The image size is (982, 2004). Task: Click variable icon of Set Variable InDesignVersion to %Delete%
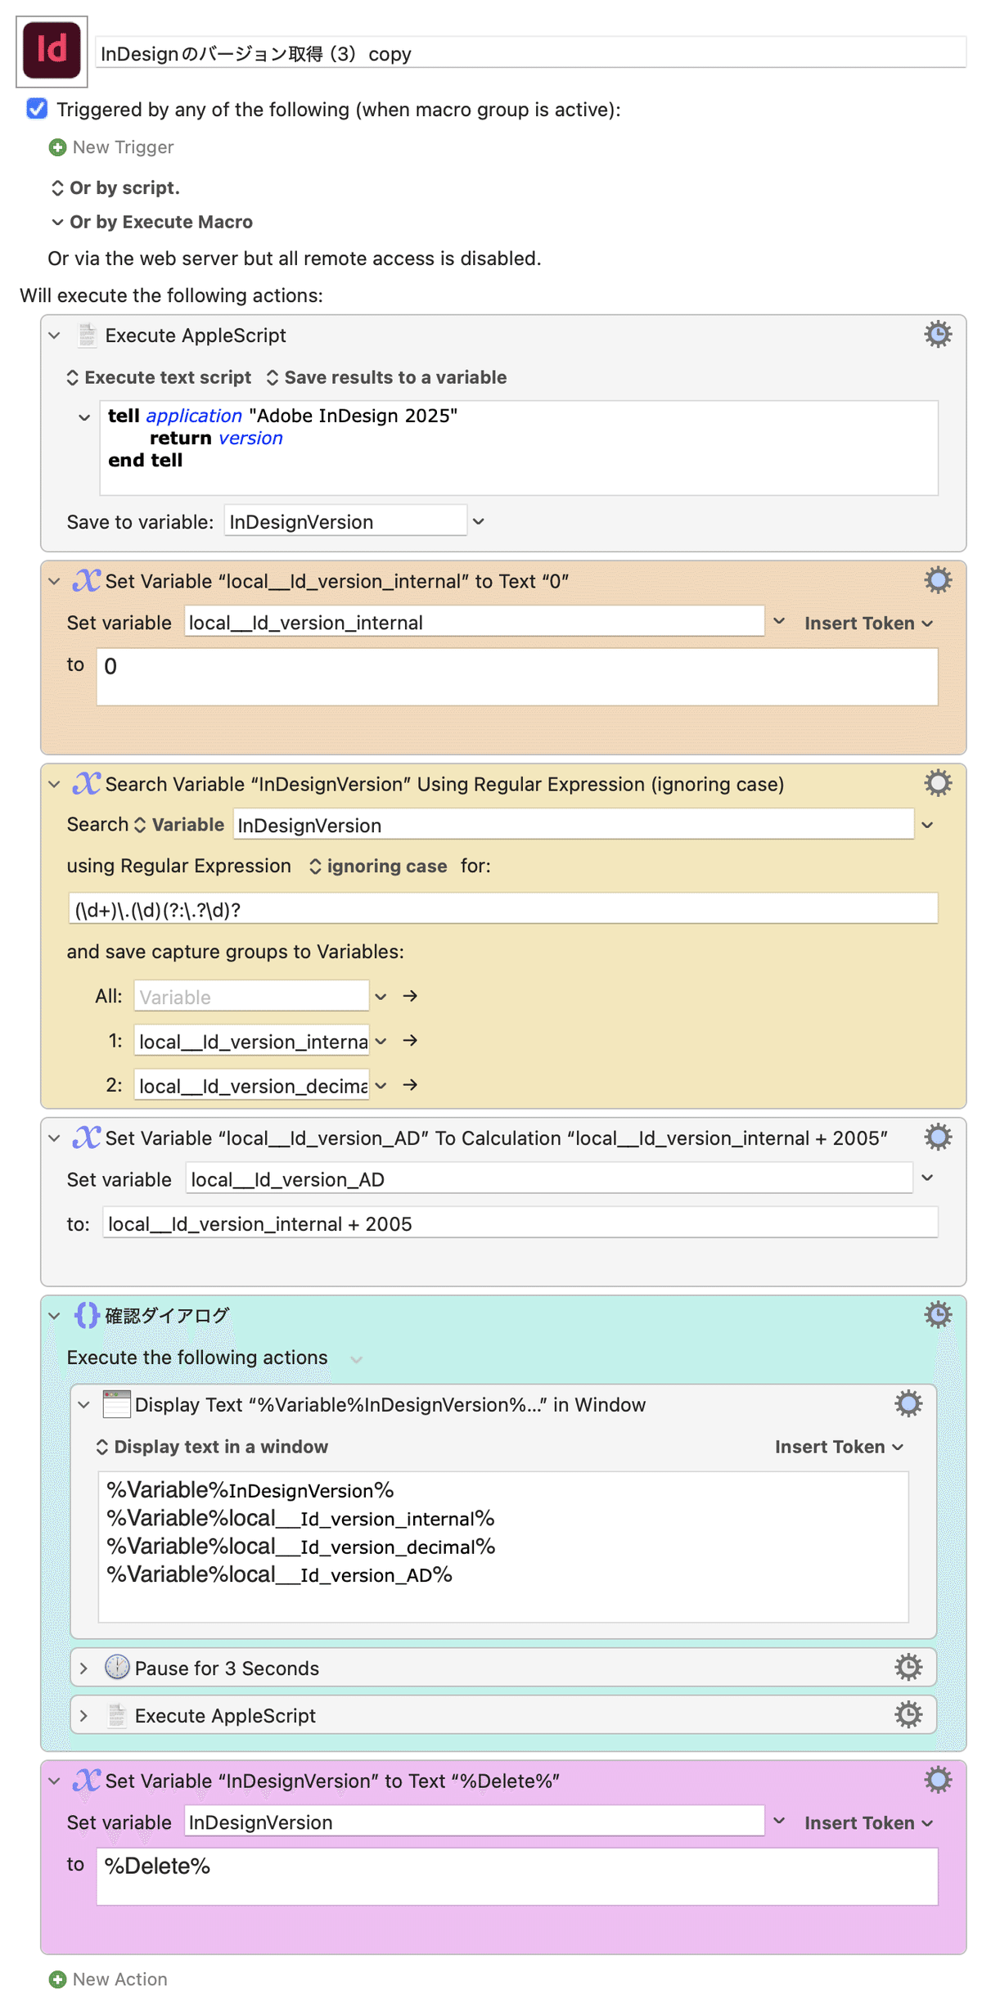[87, 1780]
